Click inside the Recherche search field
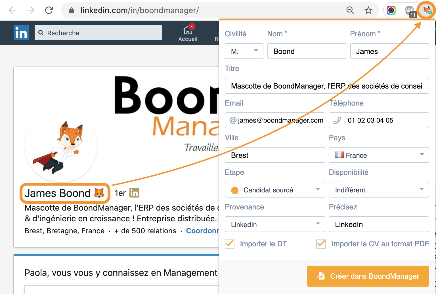 coord(98,33)
